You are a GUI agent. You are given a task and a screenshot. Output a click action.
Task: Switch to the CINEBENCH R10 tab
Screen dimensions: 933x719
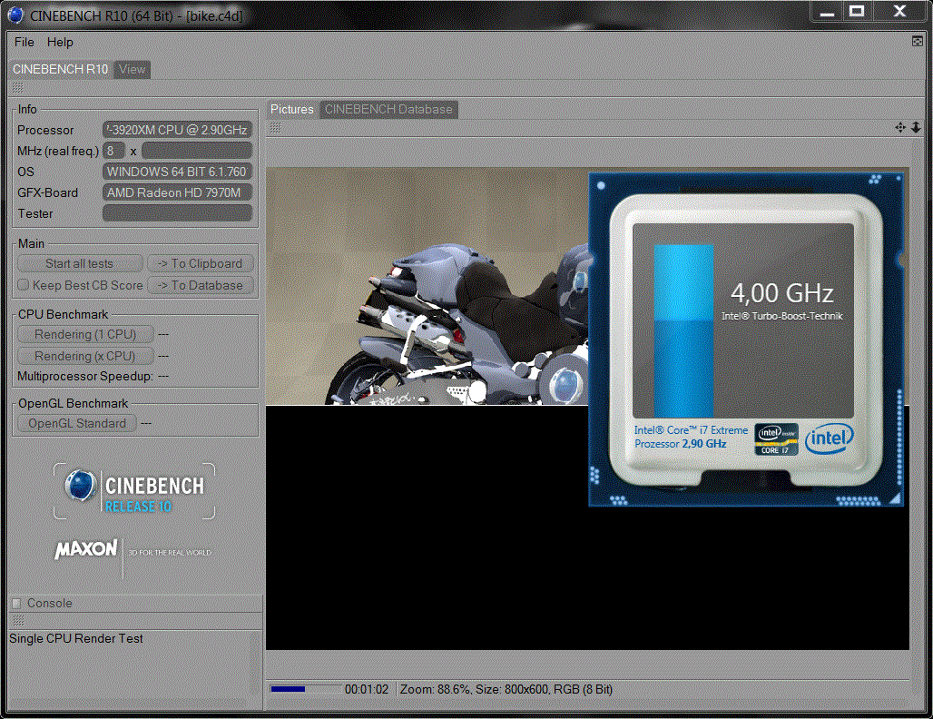tap(61, 70)
